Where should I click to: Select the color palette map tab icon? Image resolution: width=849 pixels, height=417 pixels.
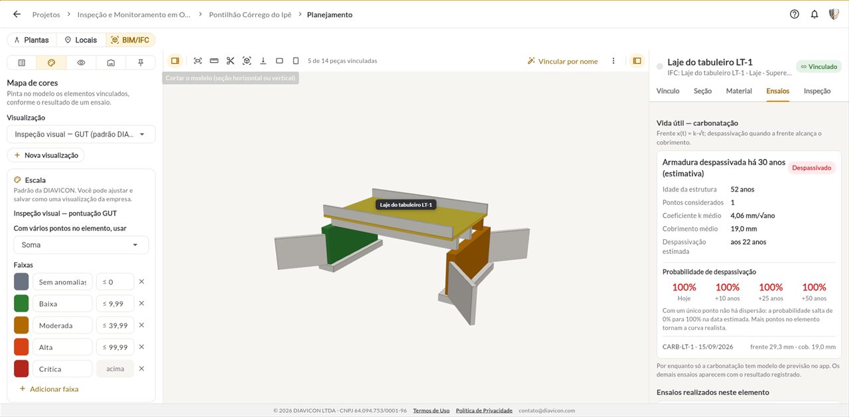coord(51,62)
